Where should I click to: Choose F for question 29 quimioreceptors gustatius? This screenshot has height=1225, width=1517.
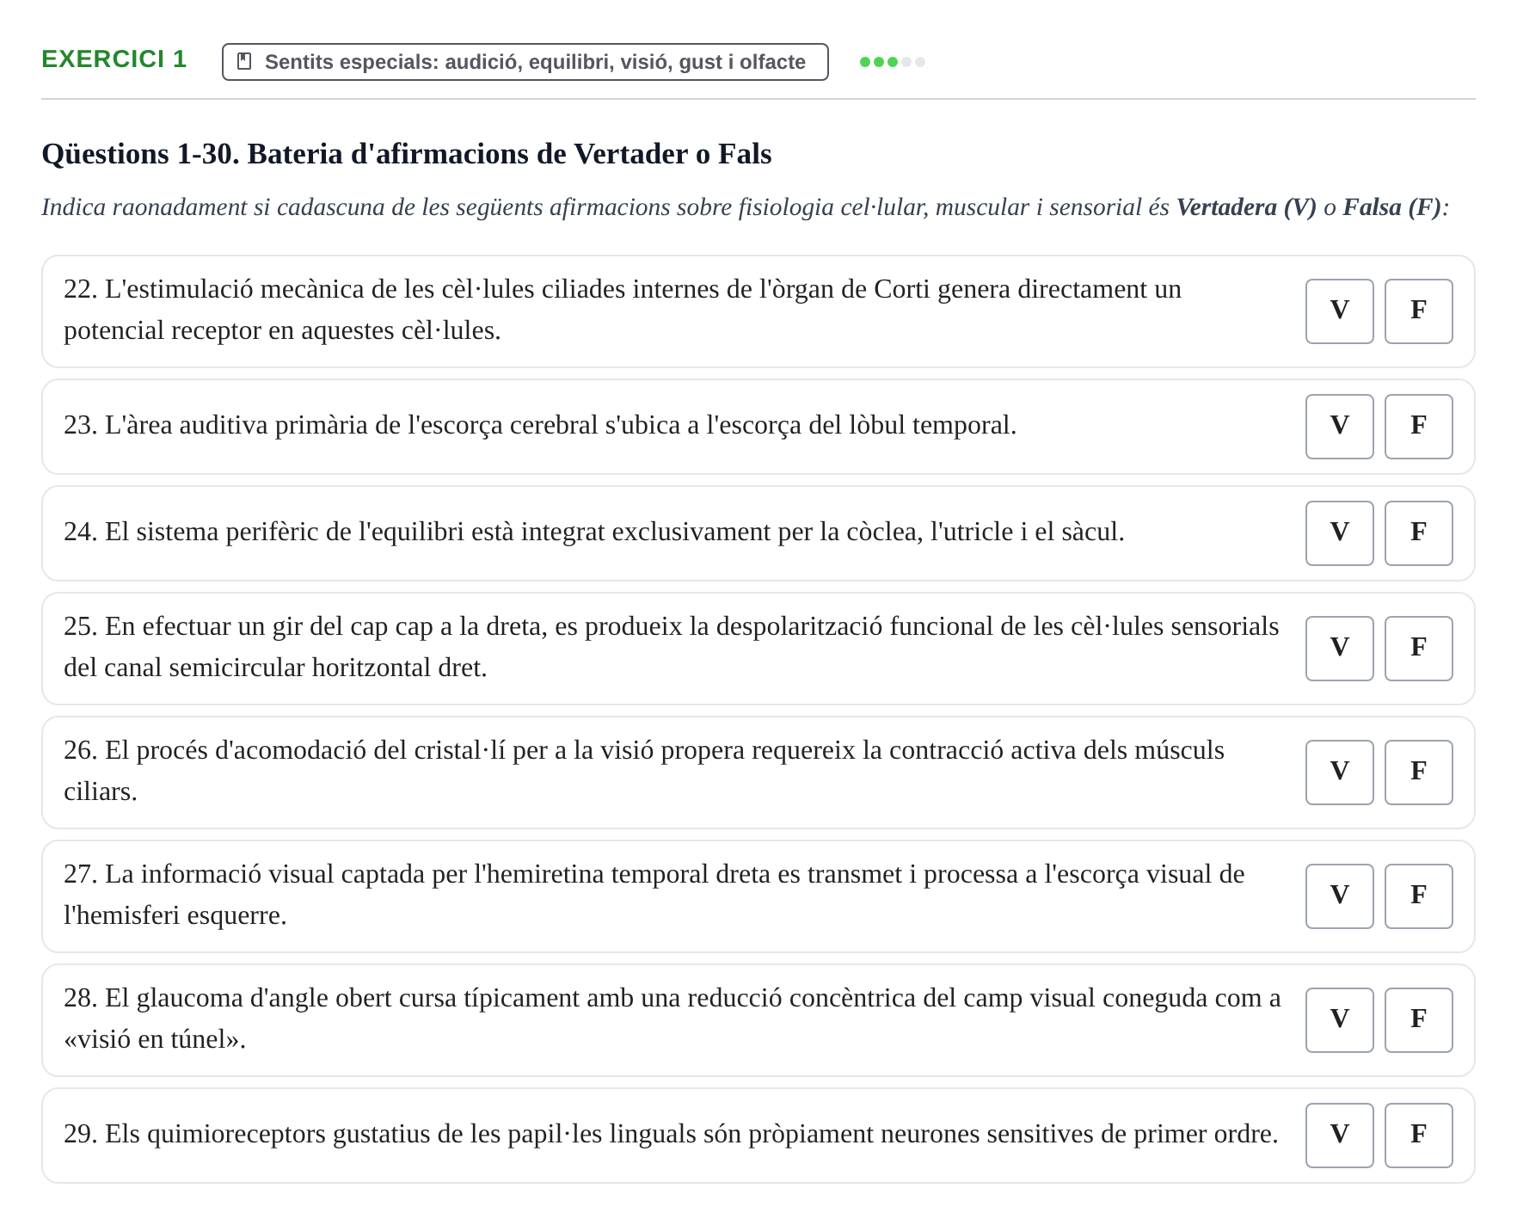click(1418, 1136)
